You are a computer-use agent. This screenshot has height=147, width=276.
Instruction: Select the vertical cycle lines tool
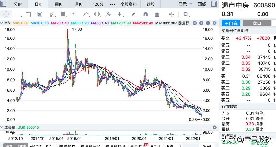(x=63, y=14)
